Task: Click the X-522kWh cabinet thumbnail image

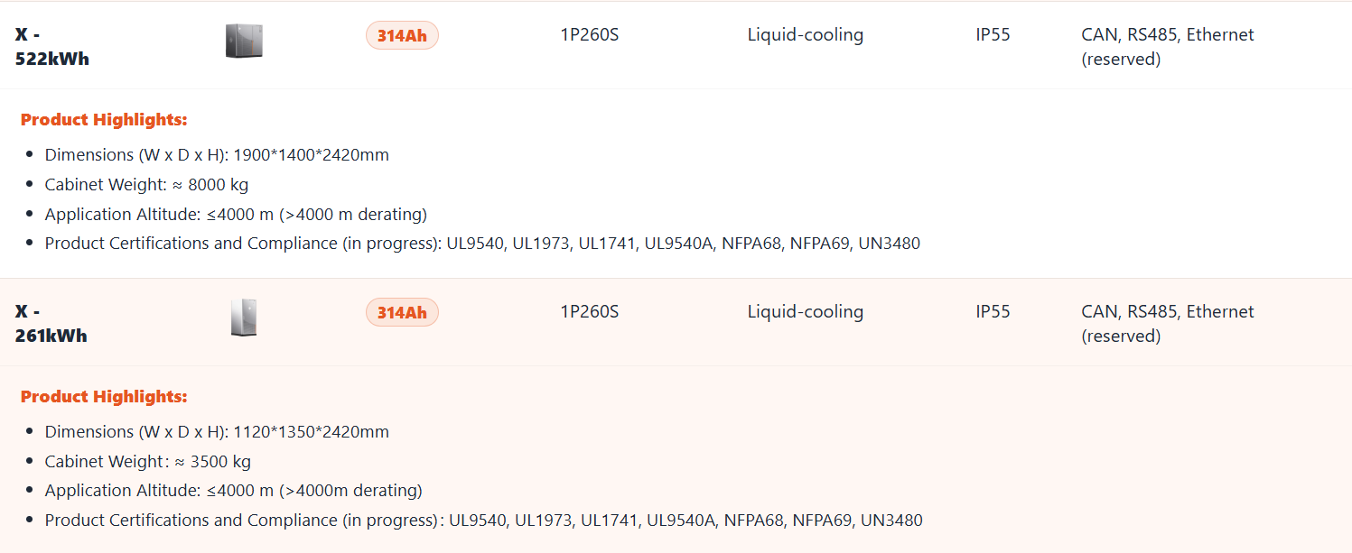Action: click(244, 41)
